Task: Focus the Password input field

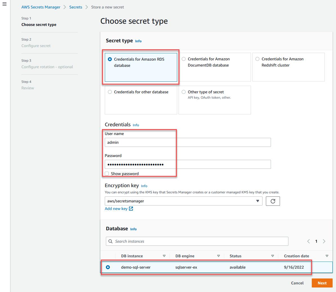Action: (188, 164)
